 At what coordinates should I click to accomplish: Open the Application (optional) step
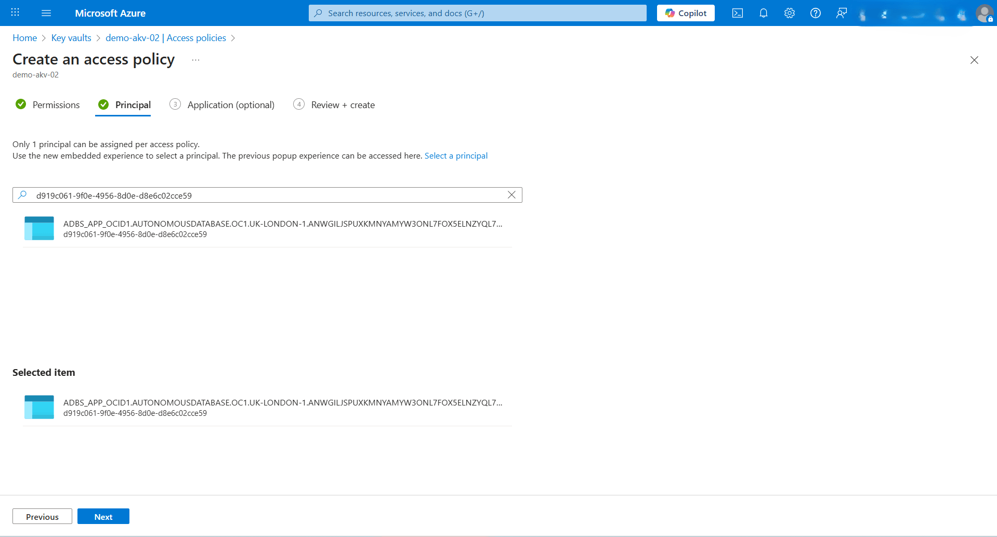pyautogui.click(x=230, y=104)
